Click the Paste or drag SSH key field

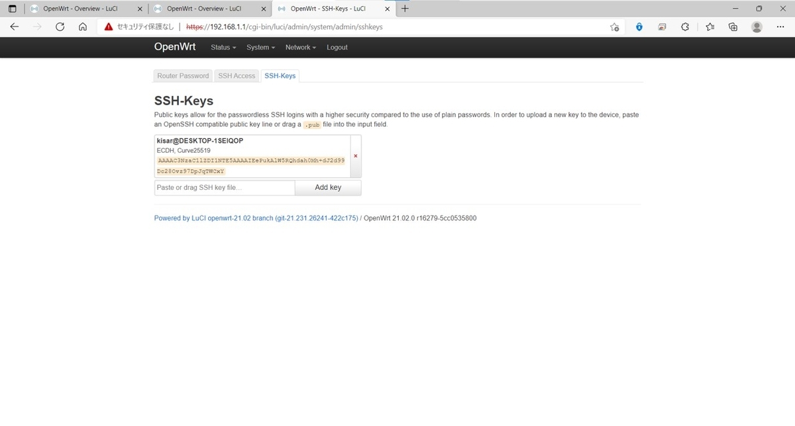tap(225, 188)
